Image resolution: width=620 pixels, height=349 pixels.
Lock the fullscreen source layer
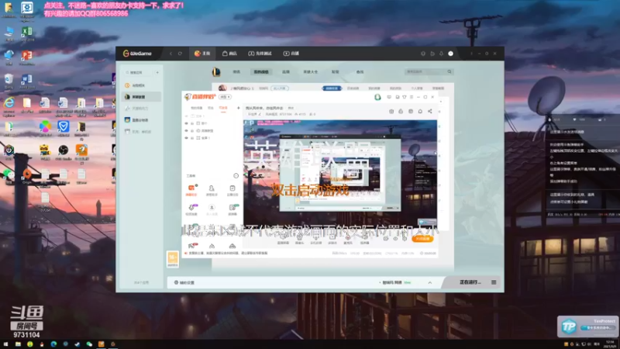point(192,138)
